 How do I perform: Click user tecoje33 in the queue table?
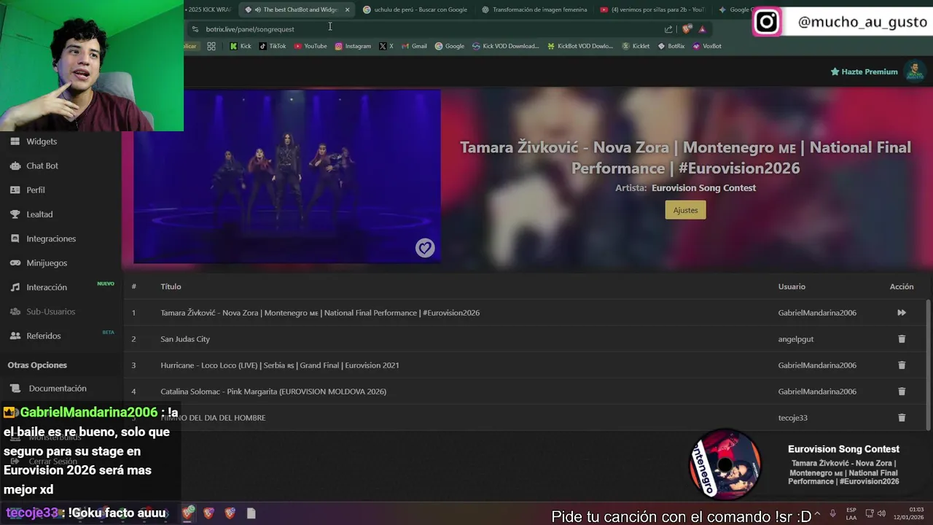[792, 418]
